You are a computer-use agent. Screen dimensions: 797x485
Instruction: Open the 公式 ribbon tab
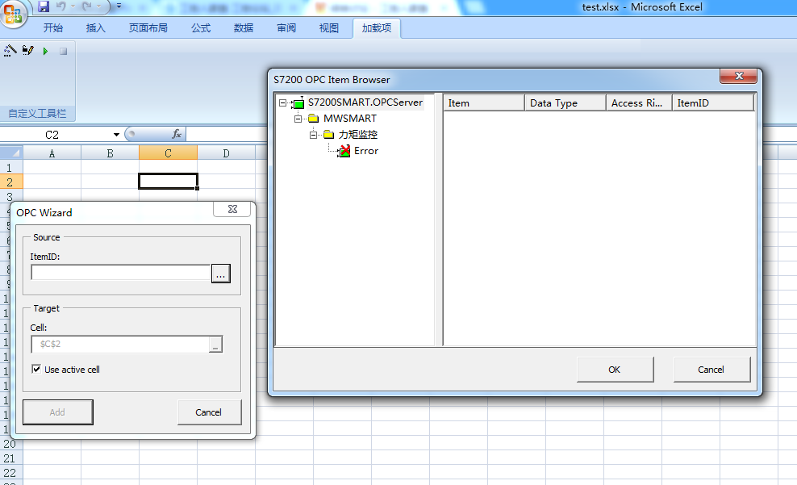201,28
